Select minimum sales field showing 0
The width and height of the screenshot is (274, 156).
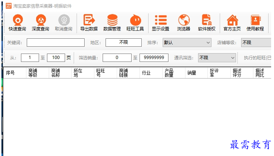(x=117, y=58)
